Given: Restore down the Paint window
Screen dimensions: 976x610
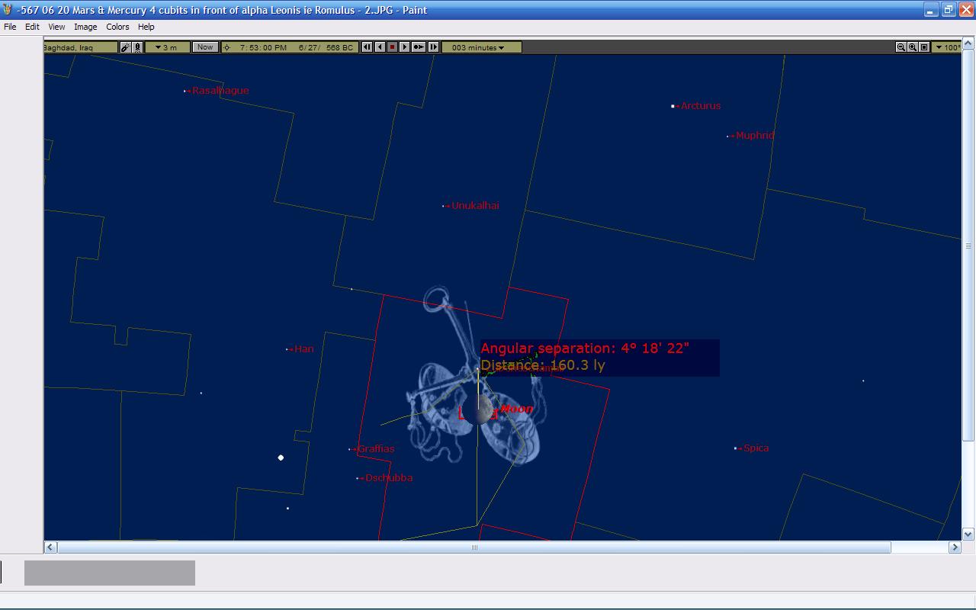Looking at the screenshot, I should [949, 10].
